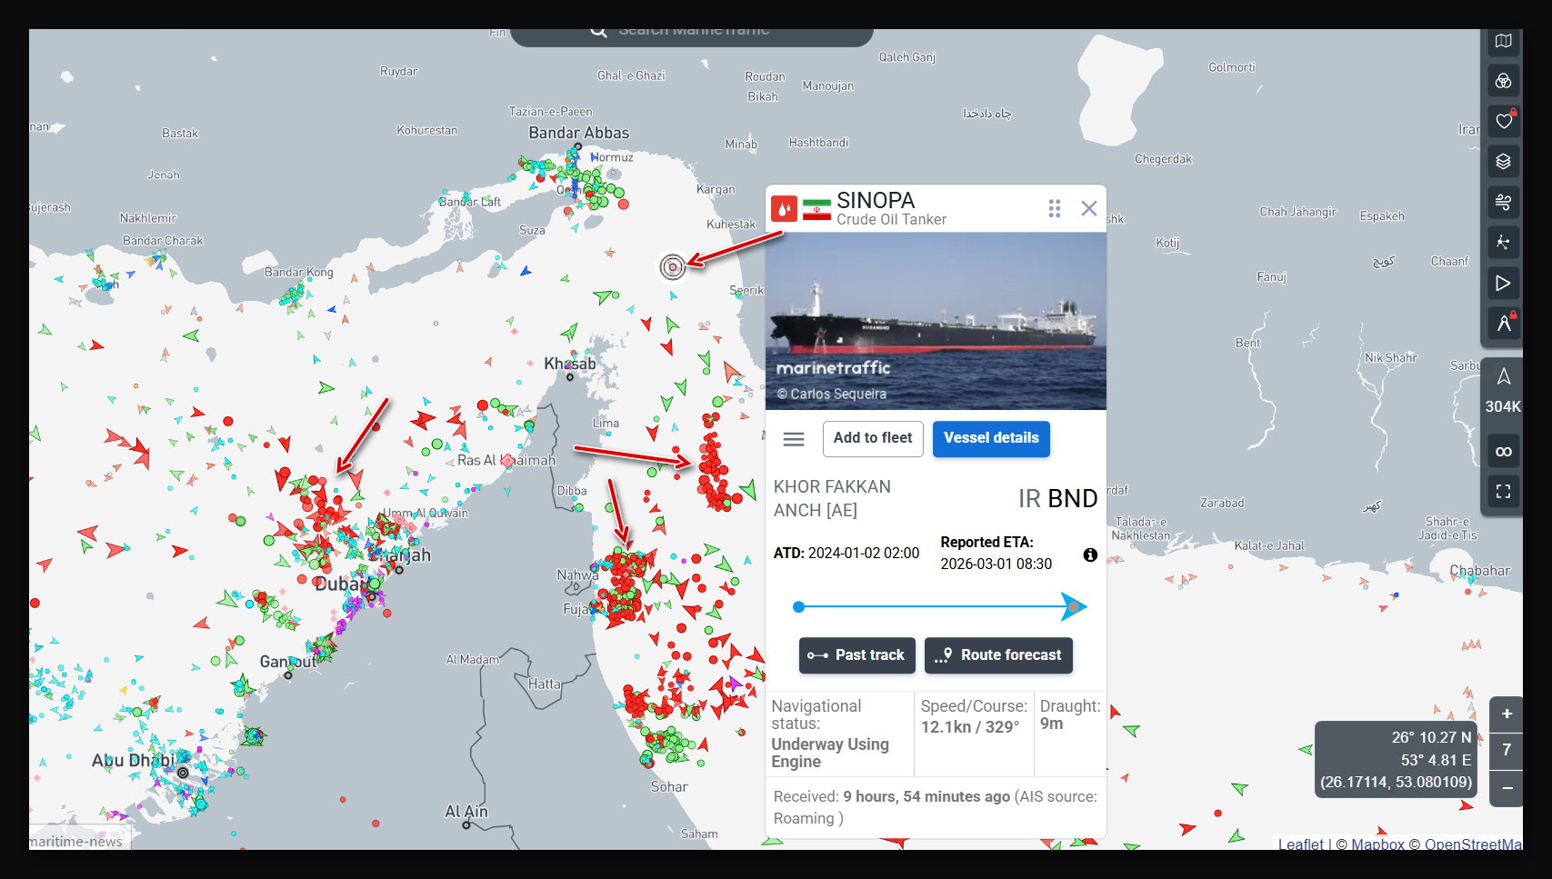
Task: Click the Underway Using Engine status text
Action: pos(830,753)
